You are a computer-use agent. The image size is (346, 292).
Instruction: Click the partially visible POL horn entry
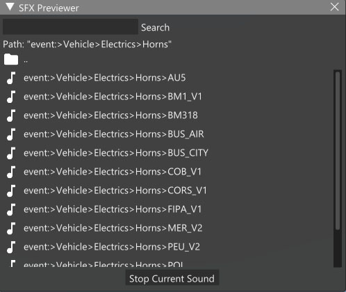click(104, 264)
